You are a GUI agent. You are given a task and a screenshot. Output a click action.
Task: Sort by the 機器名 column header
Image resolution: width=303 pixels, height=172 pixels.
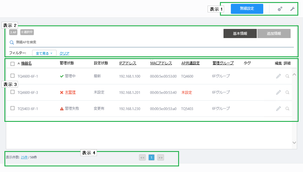[x=26, y=63]
